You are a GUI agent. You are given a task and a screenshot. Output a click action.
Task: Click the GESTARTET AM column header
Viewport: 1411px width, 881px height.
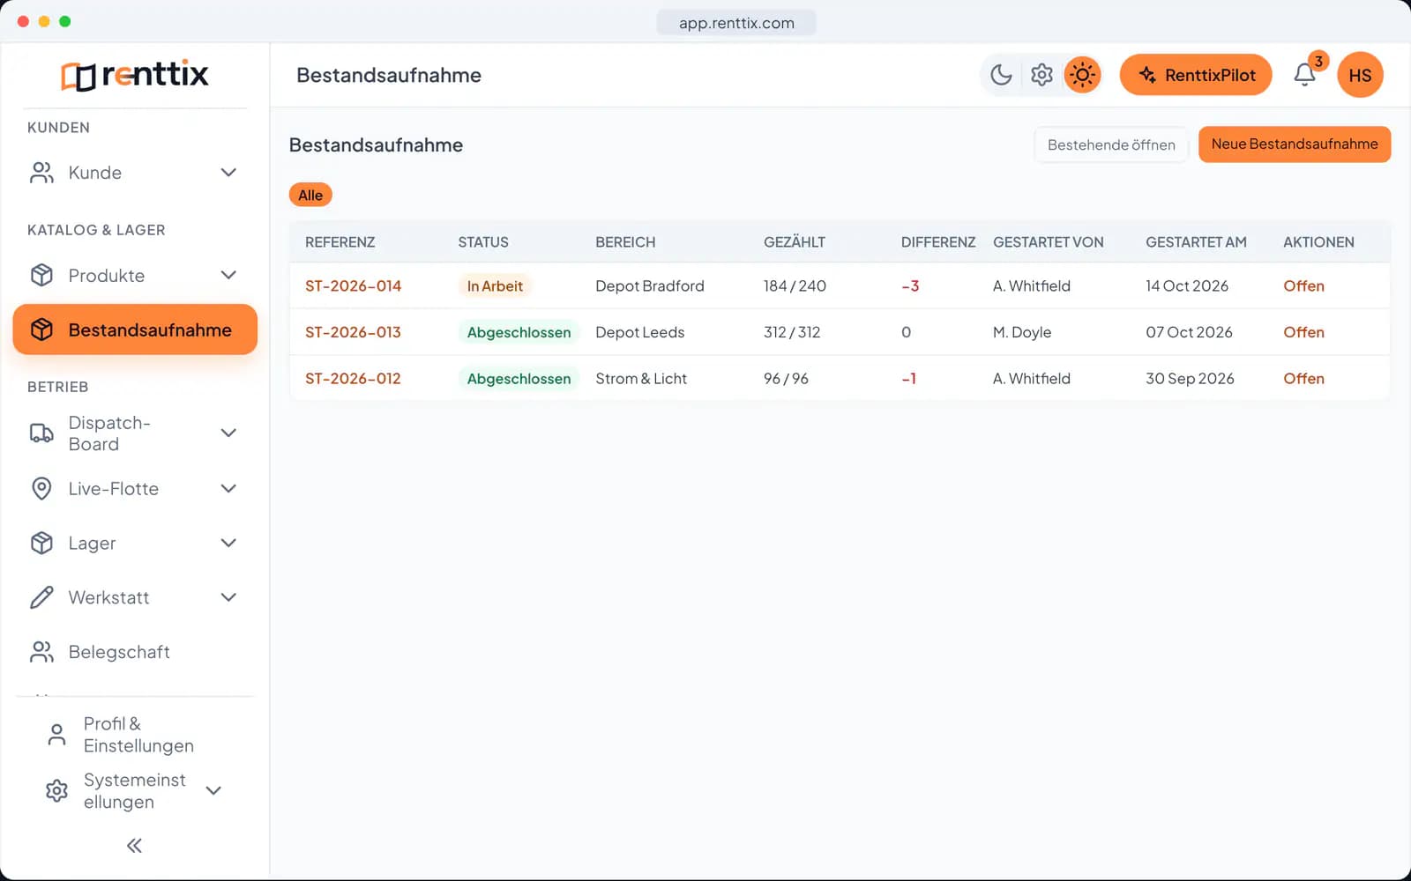click(x=1196, y=242)
